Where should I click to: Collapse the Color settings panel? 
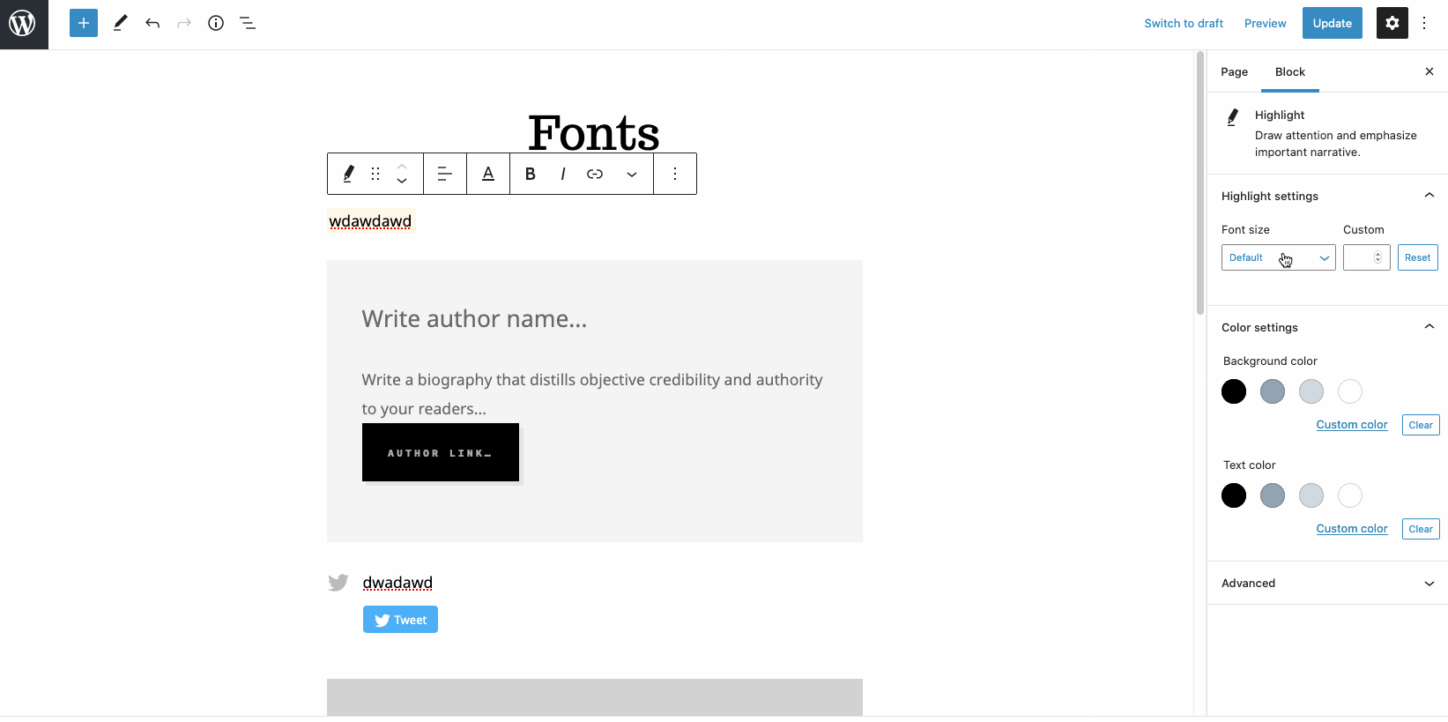click(x=1428, y=326)
